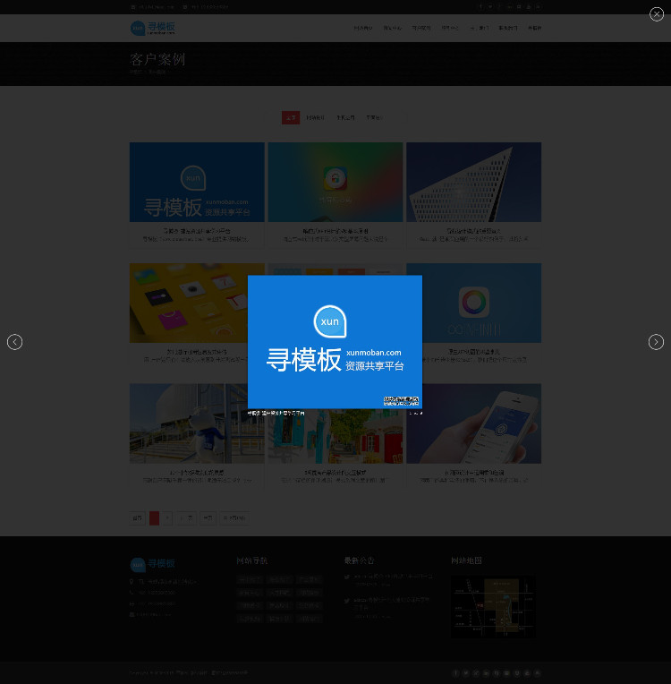Screen dimensions: 671x684
Task: Open the hand holding phone case thumbnail
Action: pos(474,423)
